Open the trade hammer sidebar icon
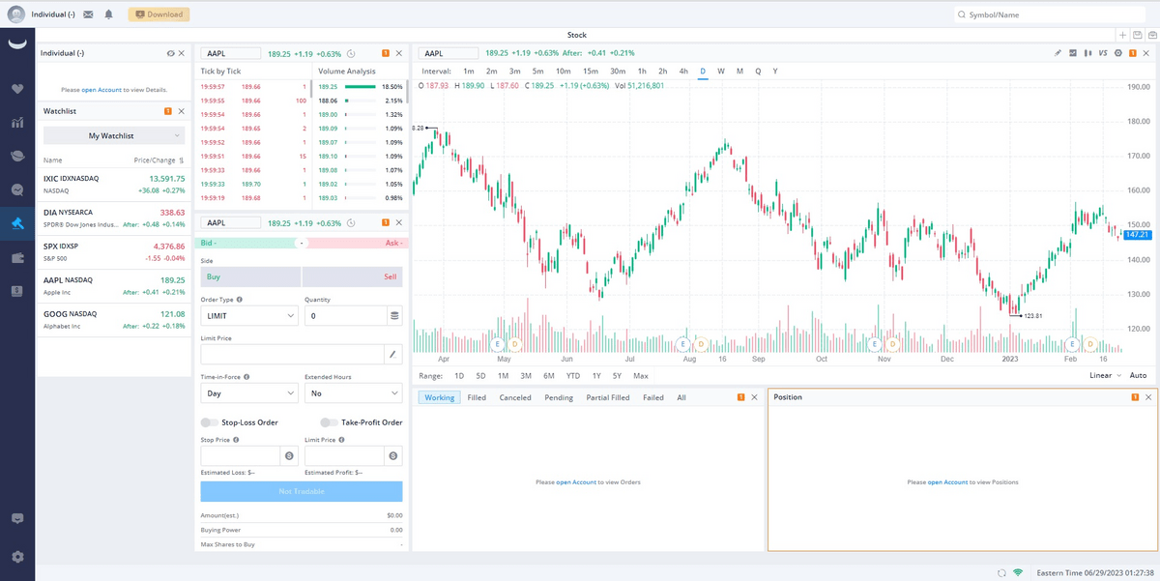1160x581 pixels. click(17, 223)
